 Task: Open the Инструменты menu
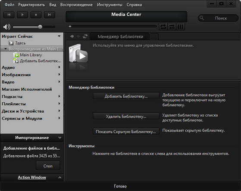point(110,5)
